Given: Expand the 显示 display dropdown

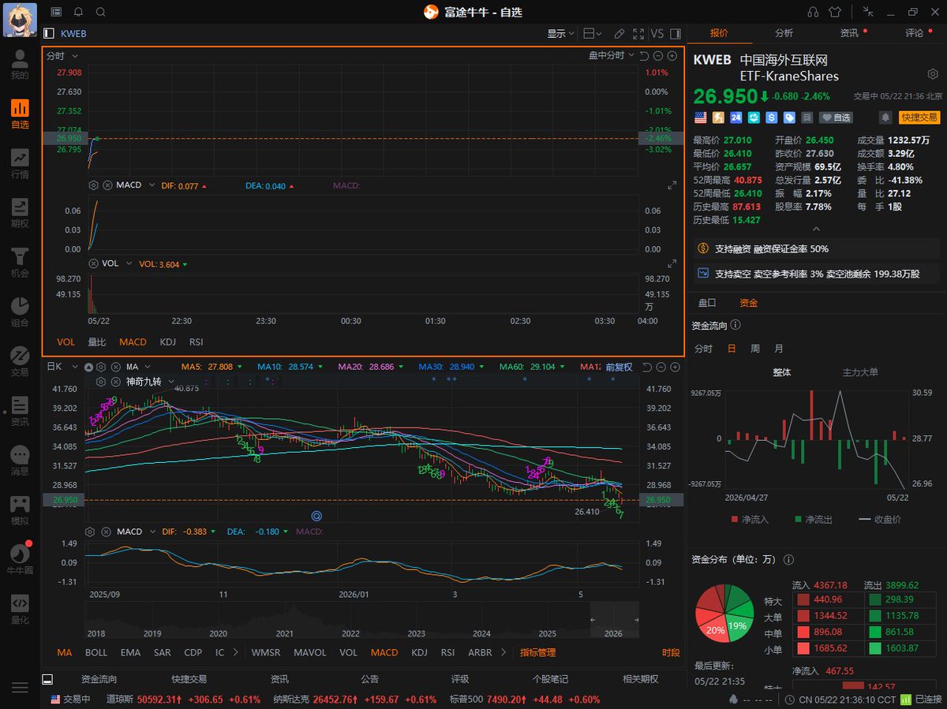Looking at the screenshot, I should [x=560, y=34].
